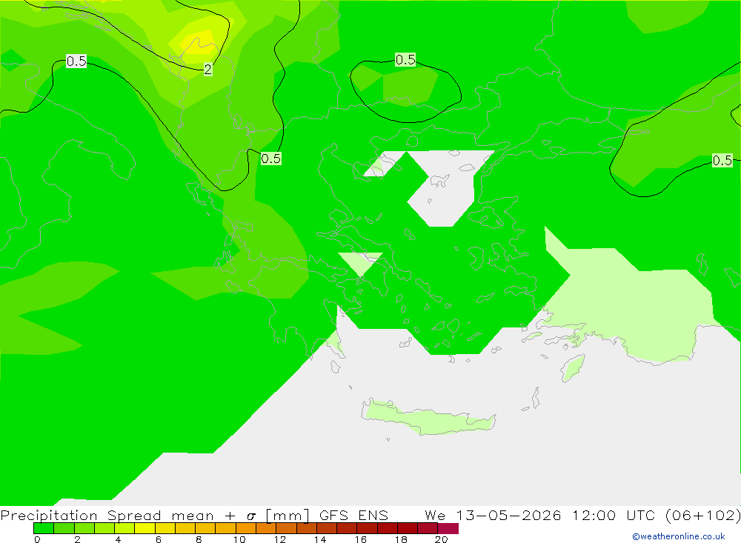This screenshot has height=543, width=741.
Task: Click the 'GFS ENS' model label
Action: coord(353,515)
